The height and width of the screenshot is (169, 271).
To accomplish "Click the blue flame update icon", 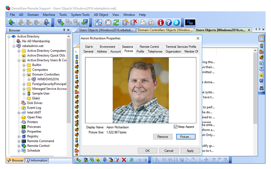I will pyautogui.click(x=176, y=23).
